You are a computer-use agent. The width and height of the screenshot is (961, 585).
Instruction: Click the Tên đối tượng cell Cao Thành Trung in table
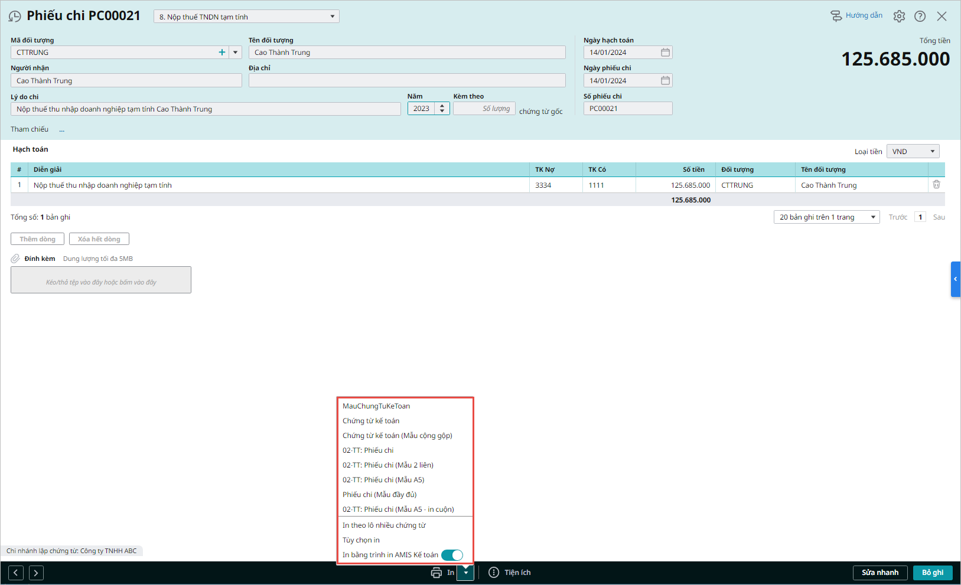tap(862, 185)
